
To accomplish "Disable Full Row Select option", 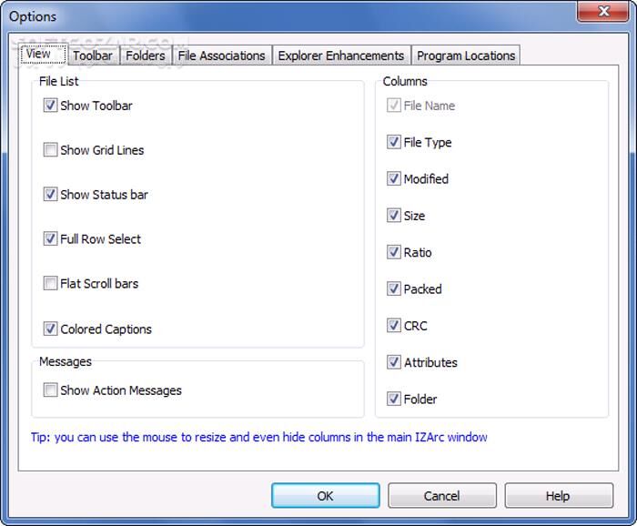I will point(50,239).
